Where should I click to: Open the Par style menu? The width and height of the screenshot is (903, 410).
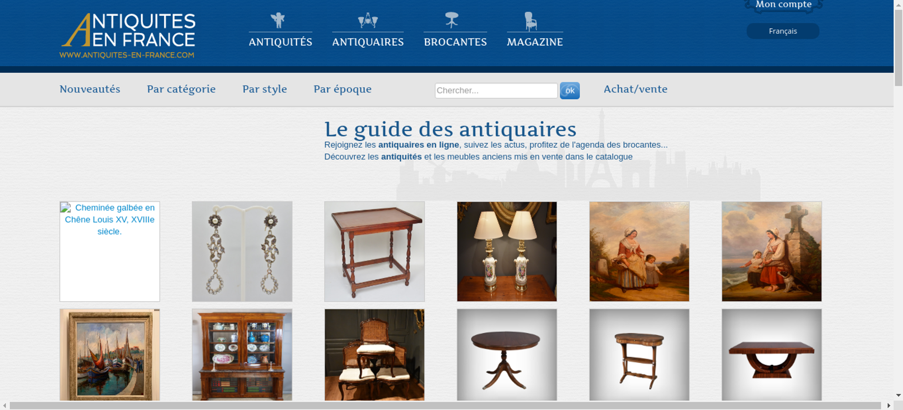265,89
